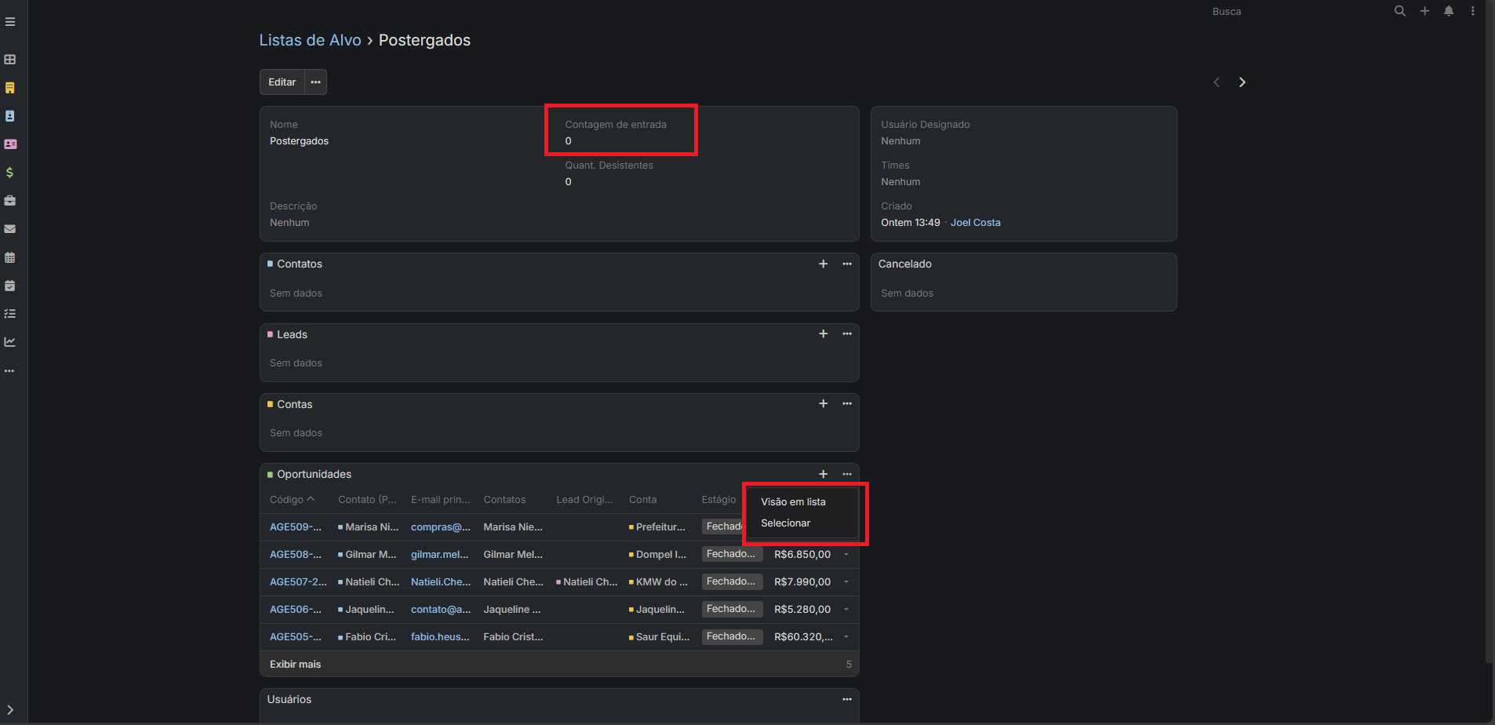Screen dimensions: 1495x725
Task: Choose "Visão em lista" from the open menu
Action: tap(793, 502)
